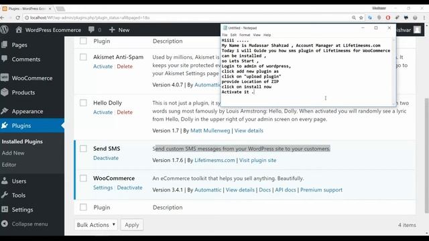429x241 pixels.
Task: Open Notepad View menu
Action: [x=257, y=35]
